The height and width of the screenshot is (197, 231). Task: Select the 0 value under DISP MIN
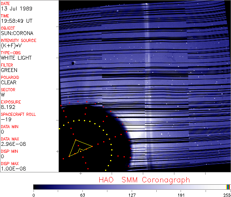[x=2, y=156]
